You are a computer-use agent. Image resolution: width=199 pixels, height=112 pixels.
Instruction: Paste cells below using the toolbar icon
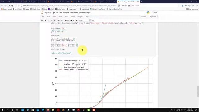(55, 20)
